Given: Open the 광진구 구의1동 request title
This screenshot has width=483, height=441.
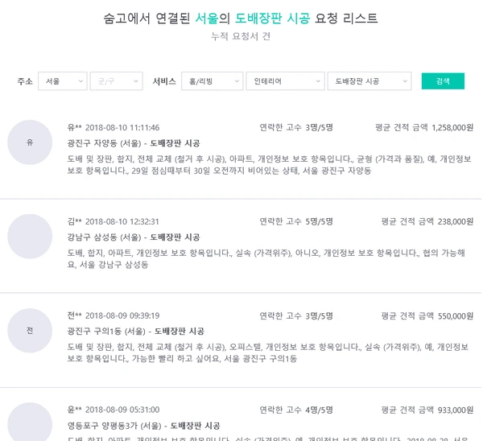Looking at the screenshot, I should click(x=135, y=332).
